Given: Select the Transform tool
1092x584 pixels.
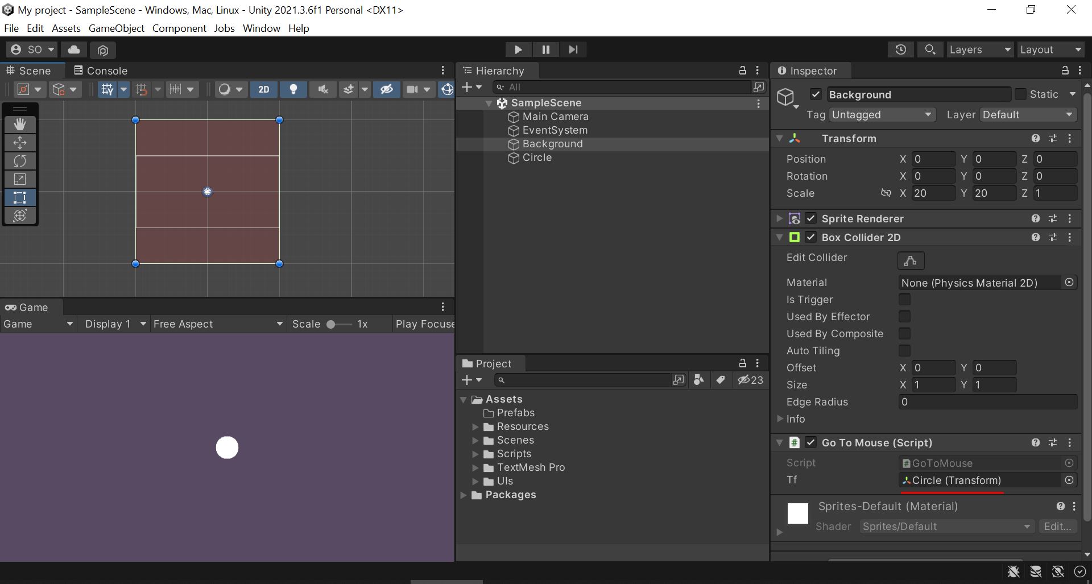Looking at the screenshot, I should click(20, 216).
